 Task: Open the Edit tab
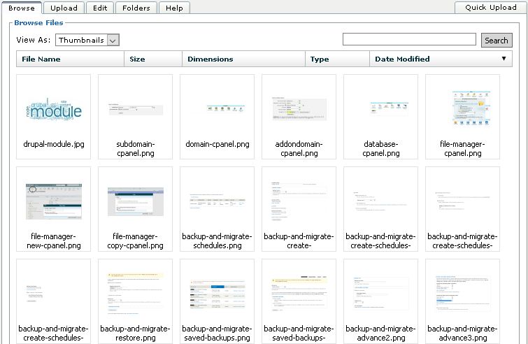(100, 8)
